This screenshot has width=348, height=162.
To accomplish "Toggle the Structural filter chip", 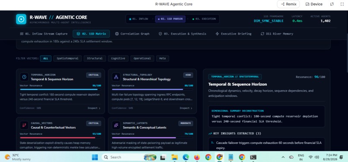I will pos(95,59).
